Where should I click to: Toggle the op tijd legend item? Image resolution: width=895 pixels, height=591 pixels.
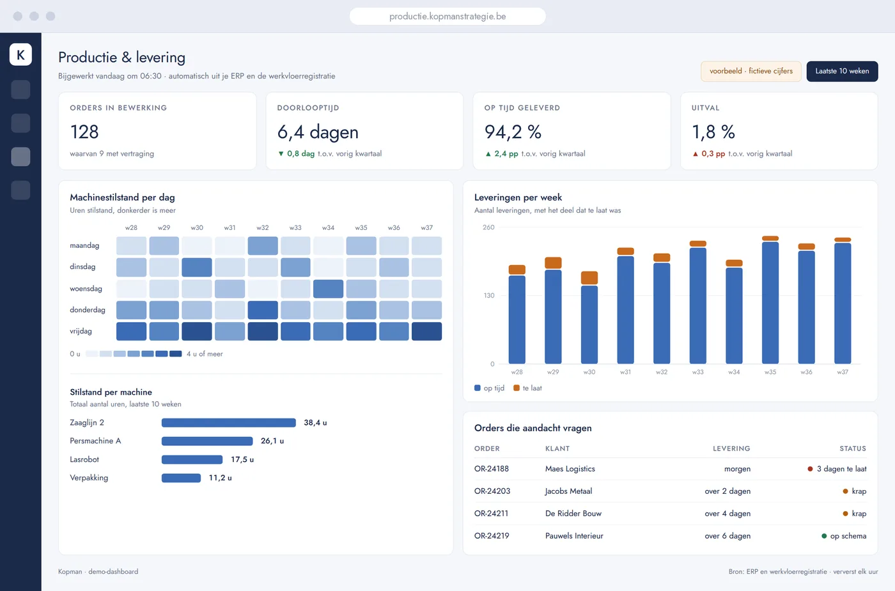pyautogui.click(x=490, y=388)
